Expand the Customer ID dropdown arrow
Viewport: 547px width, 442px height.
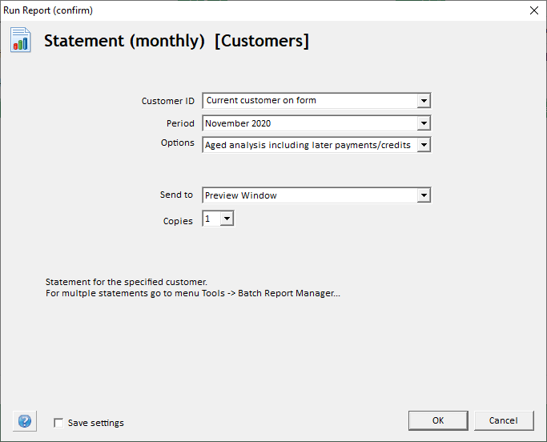(x=424, y=101)
